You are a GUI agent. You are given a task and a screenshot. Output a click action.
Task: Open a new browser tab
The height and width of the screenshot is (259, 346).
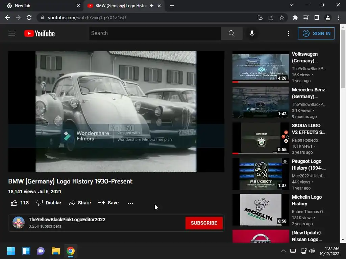click(x=172, y=6)
